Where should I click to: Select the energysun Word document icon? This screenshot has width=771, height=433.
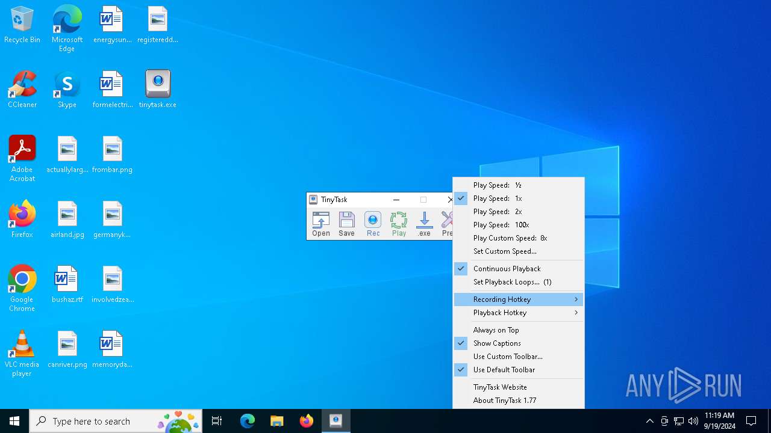(x=112, y=25)
